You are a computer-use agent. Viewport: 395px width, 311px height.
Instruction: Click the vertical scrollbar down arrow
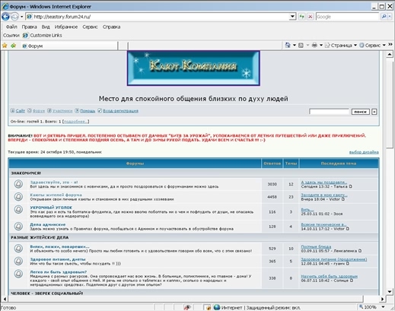(x=390, y=291)
